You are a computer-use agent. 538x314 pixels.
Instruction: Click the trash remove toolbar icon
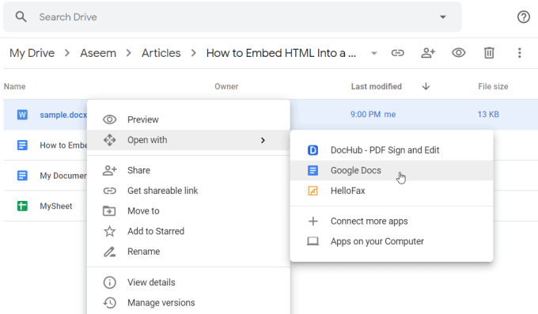(489, 53)
